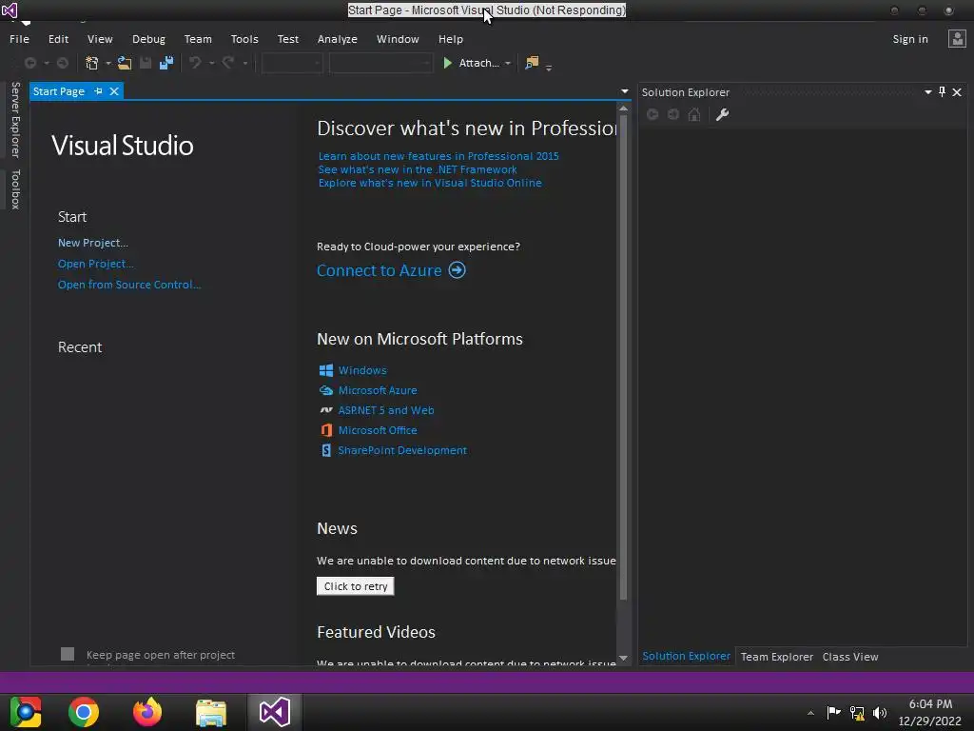Open Firefox from the taskbar
974x731 pixels.
pyautogui.click(x=147, y=712)
